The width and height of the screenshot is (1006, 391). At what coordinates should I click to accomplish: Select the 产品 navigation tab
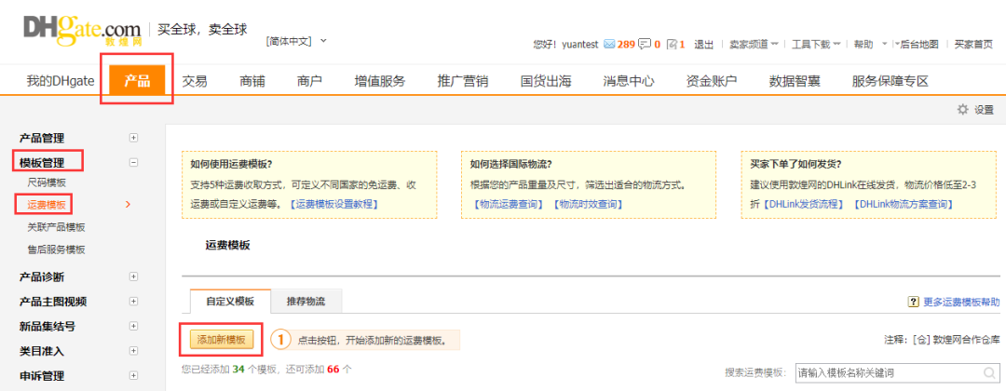pyautogui.click(x=137, y=81)
